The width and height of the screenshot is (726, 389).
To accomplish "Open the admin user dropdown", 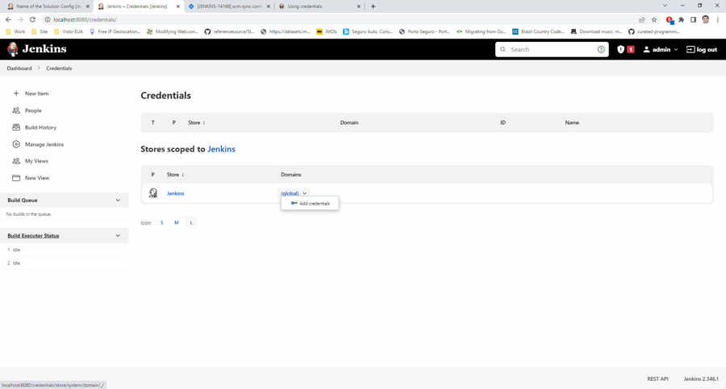I will point(661,49).
